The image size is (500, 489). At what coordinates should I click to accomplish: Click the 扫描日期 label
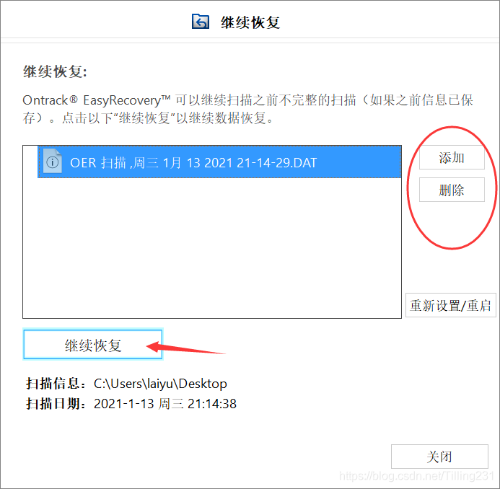(x=56, y=404)
